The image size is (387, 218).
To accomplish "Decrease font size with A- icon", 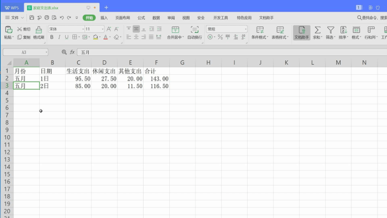I will click(116, 29).
